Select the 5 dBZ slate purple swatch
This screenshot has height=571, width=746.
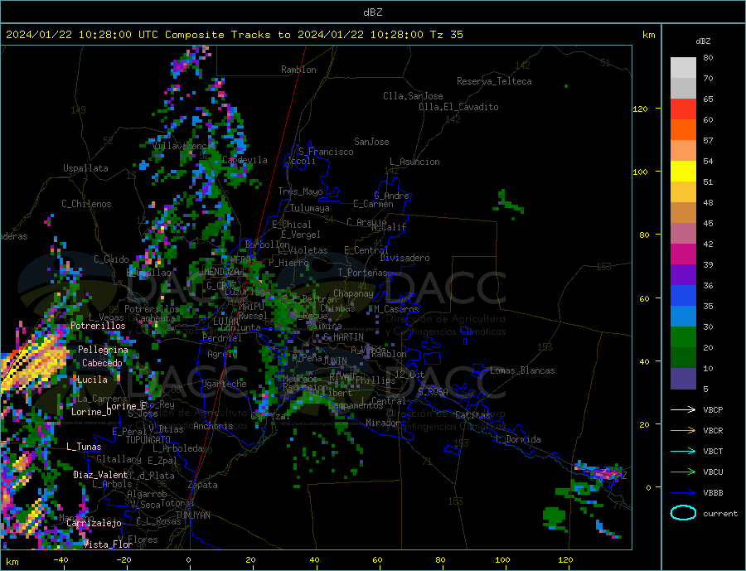click(683, 379)
